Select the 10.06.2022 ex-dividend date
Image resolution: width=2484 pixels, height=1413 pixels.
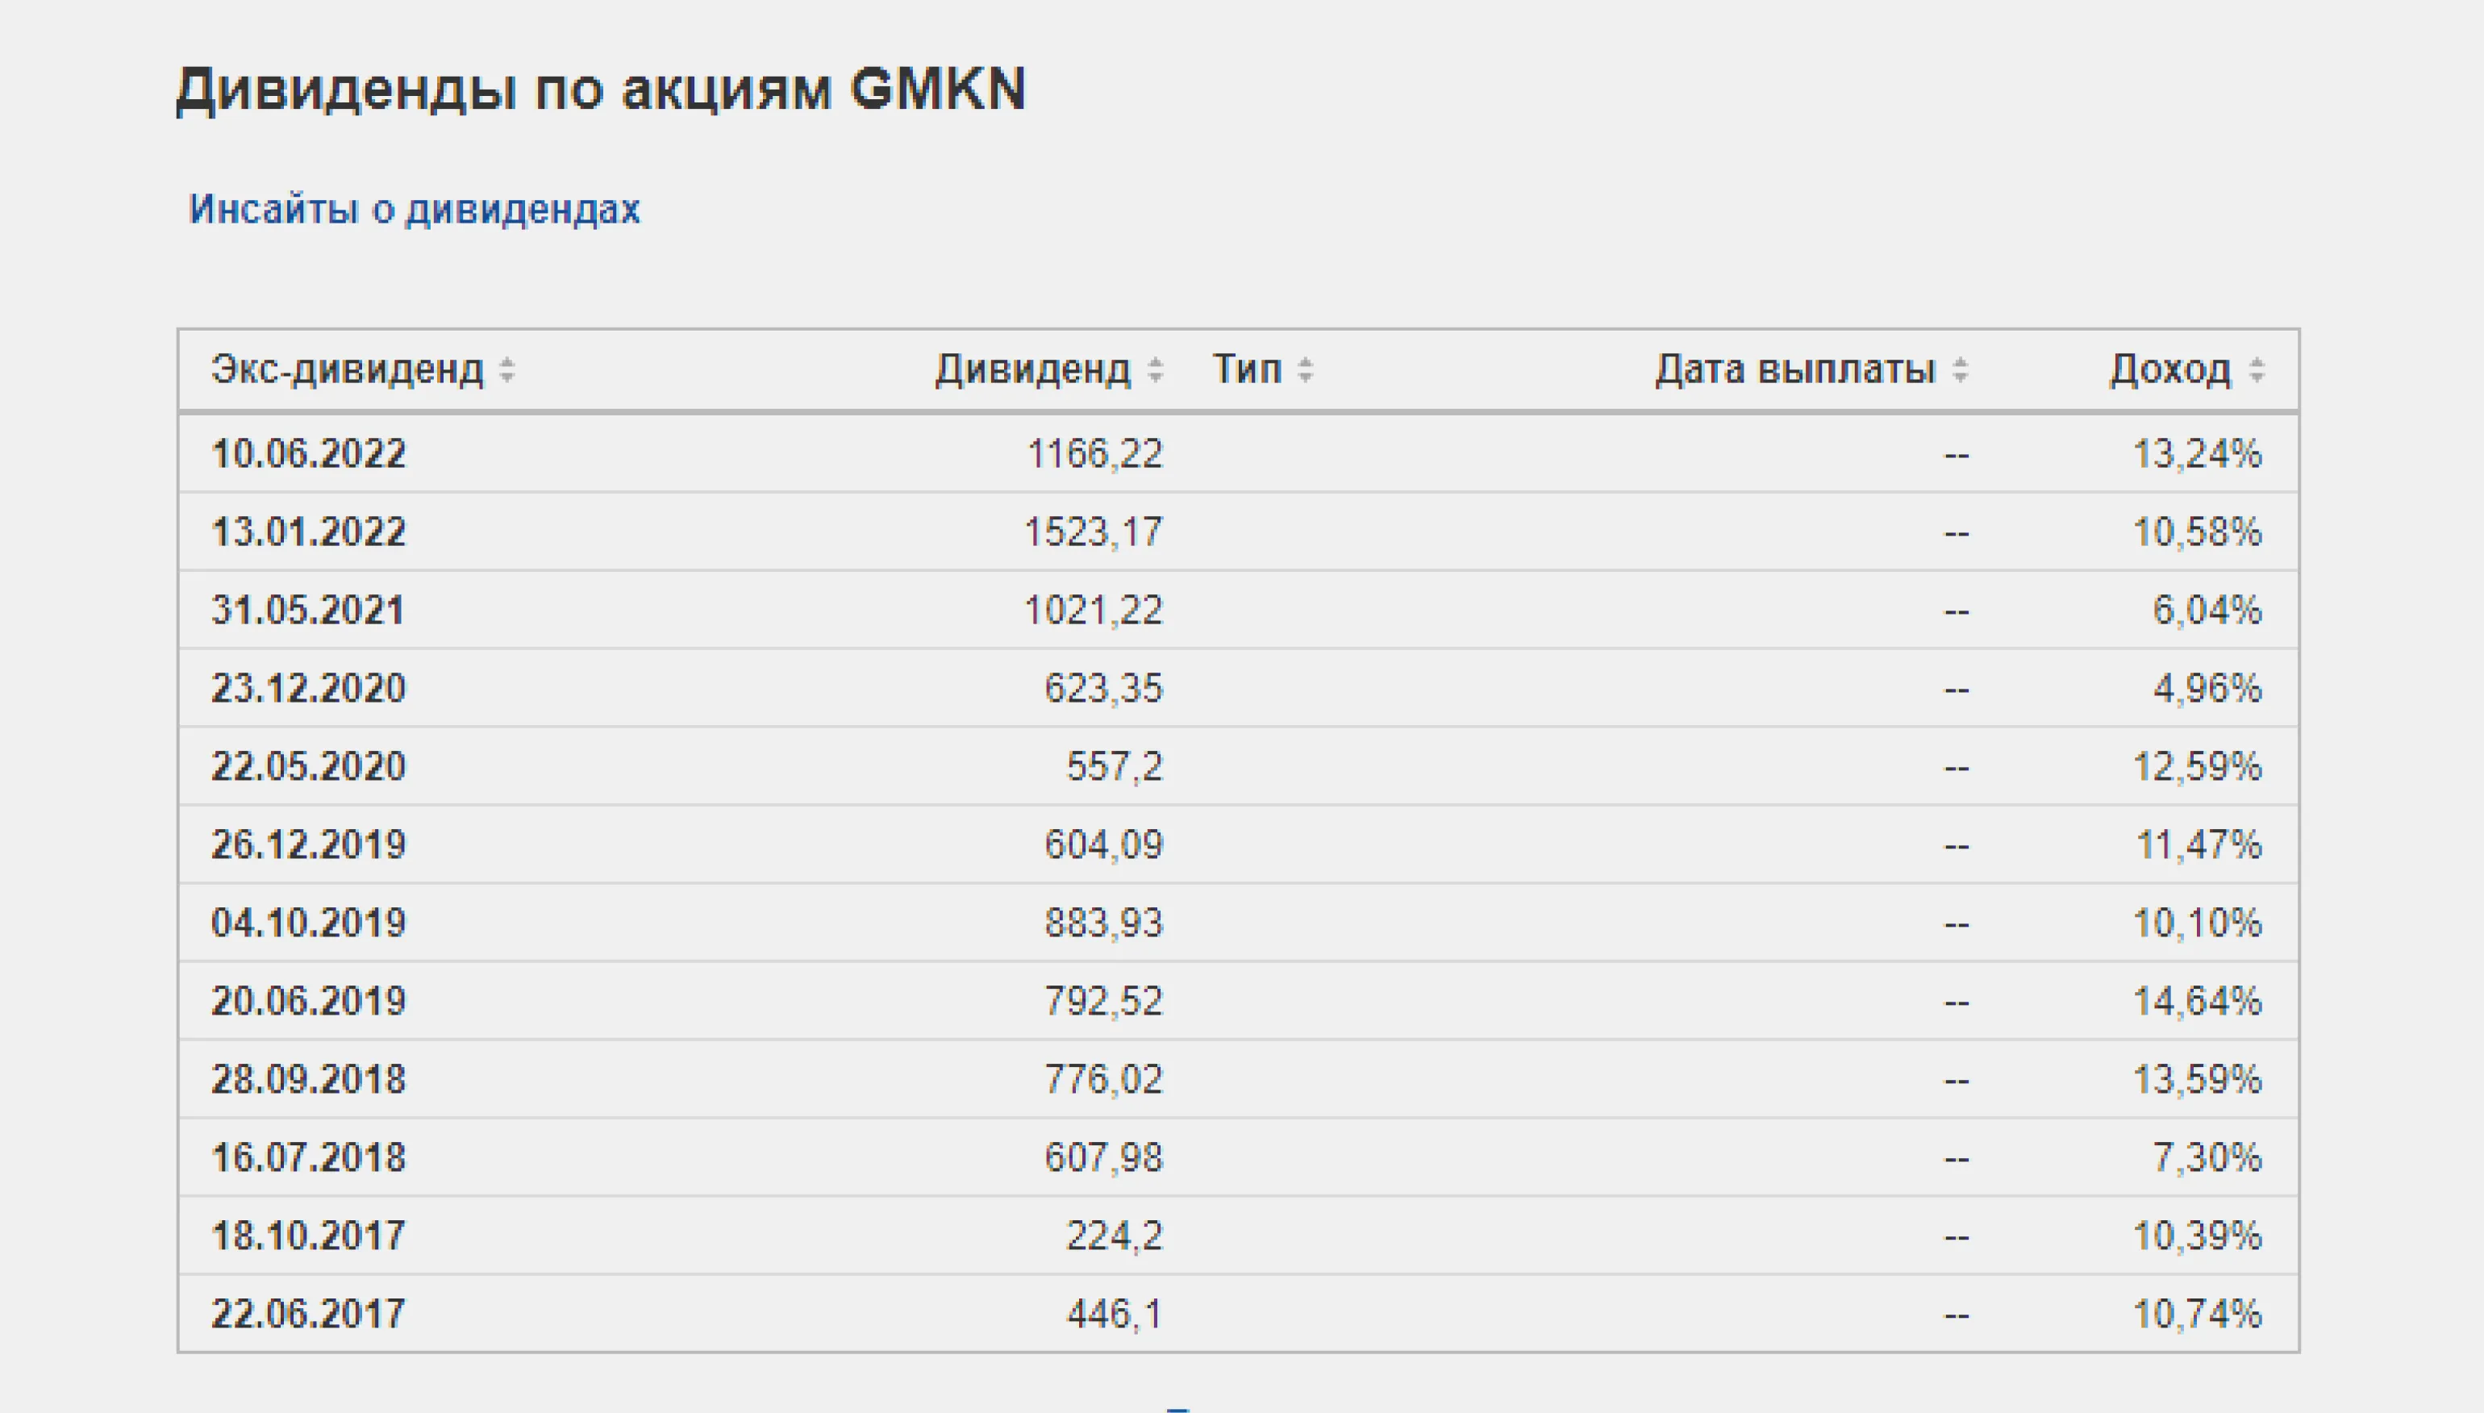point(309,454)
